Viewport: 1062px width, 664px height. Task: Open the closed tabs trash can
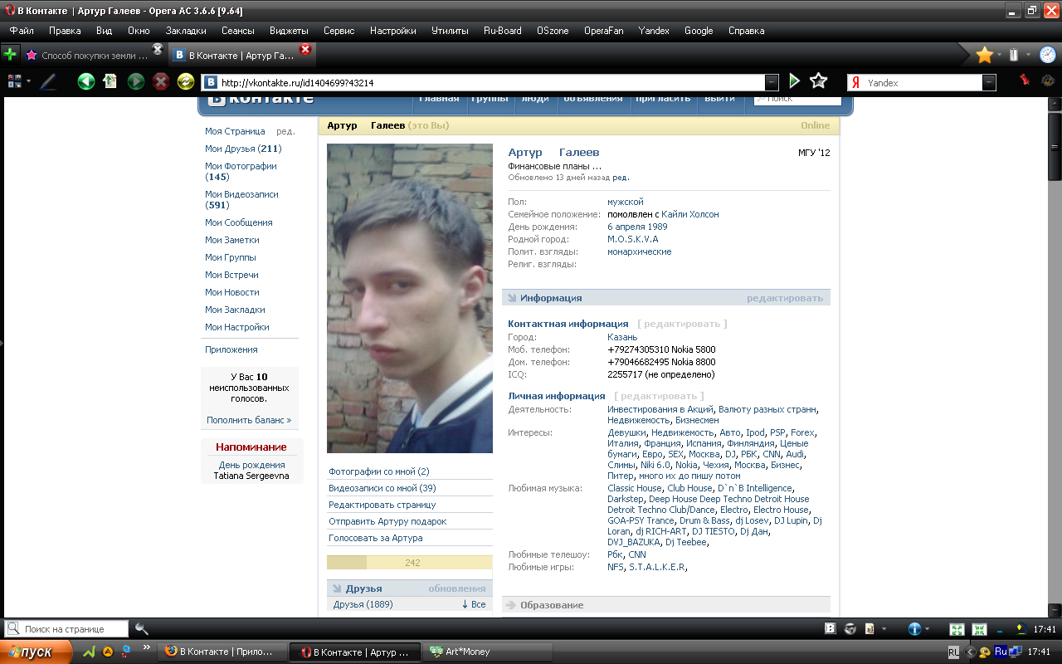(x=1014, y=55)
